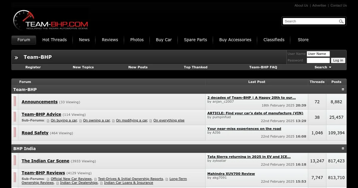Viewport: 358px width, 188px height.
Task: Go to Buy Car page
Action: pos(164,40)
